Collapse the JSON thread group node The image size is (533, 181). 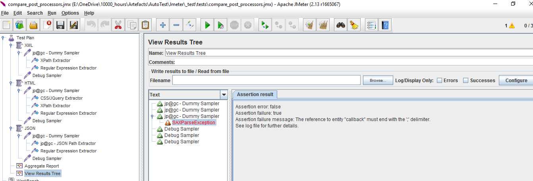point(11,128)
